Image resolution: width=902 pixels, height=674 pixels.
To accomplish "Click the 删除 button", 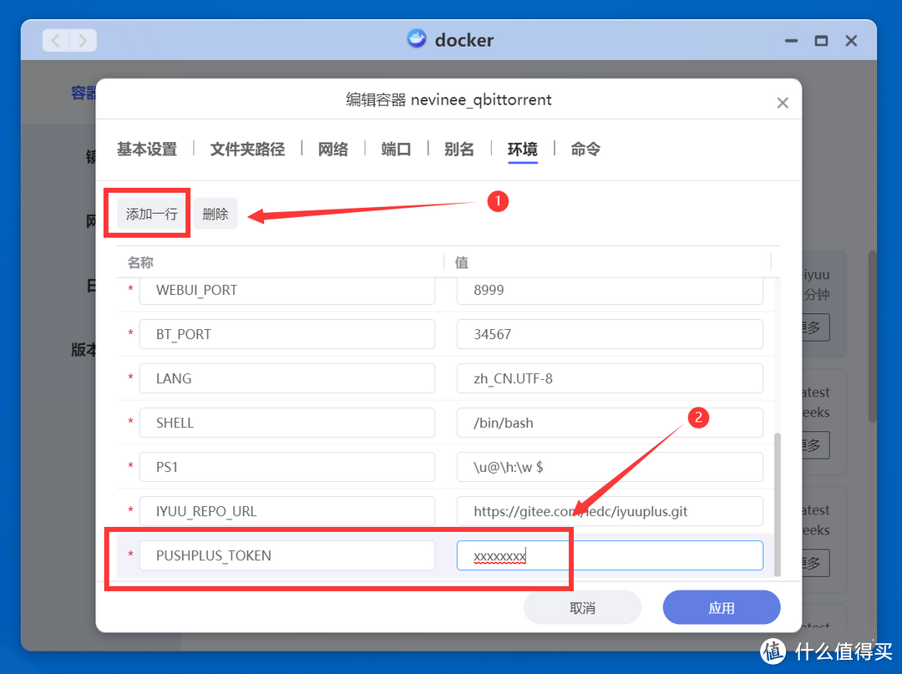I will [x=215, y=214].
